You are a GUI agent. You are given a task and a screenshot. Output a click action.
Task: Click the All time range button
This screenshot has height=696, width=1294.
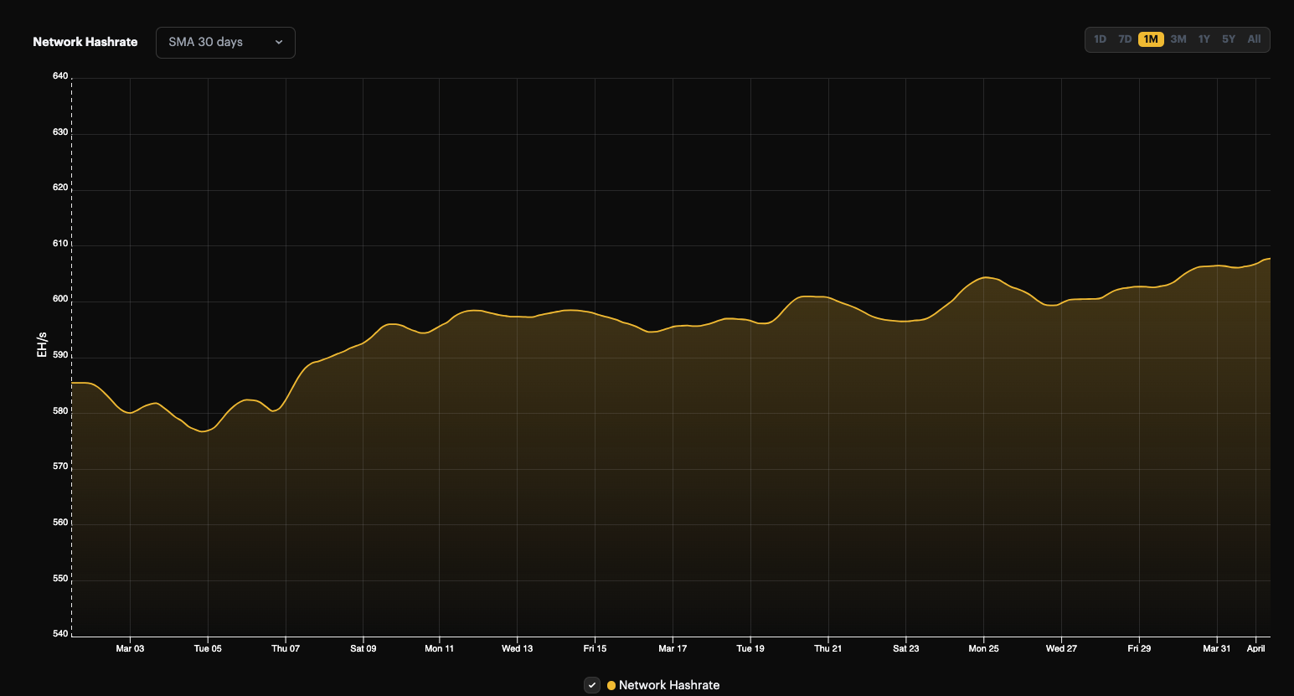tap(1253, 39)
